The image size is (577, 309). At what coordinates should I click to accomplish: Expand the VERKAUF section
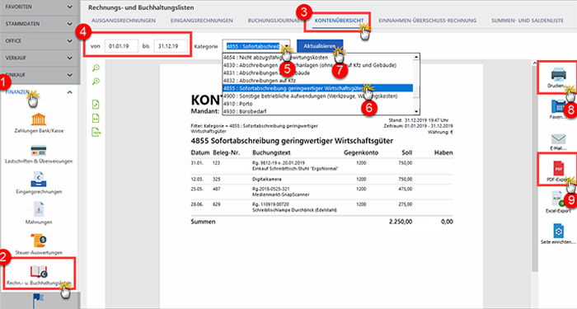[x=69, y=59]
